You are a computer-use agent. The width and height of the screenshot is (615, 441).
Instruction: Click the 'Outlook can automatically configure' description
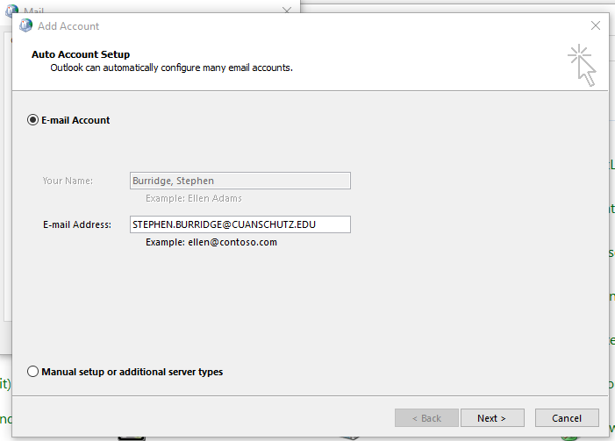[171, 68]
